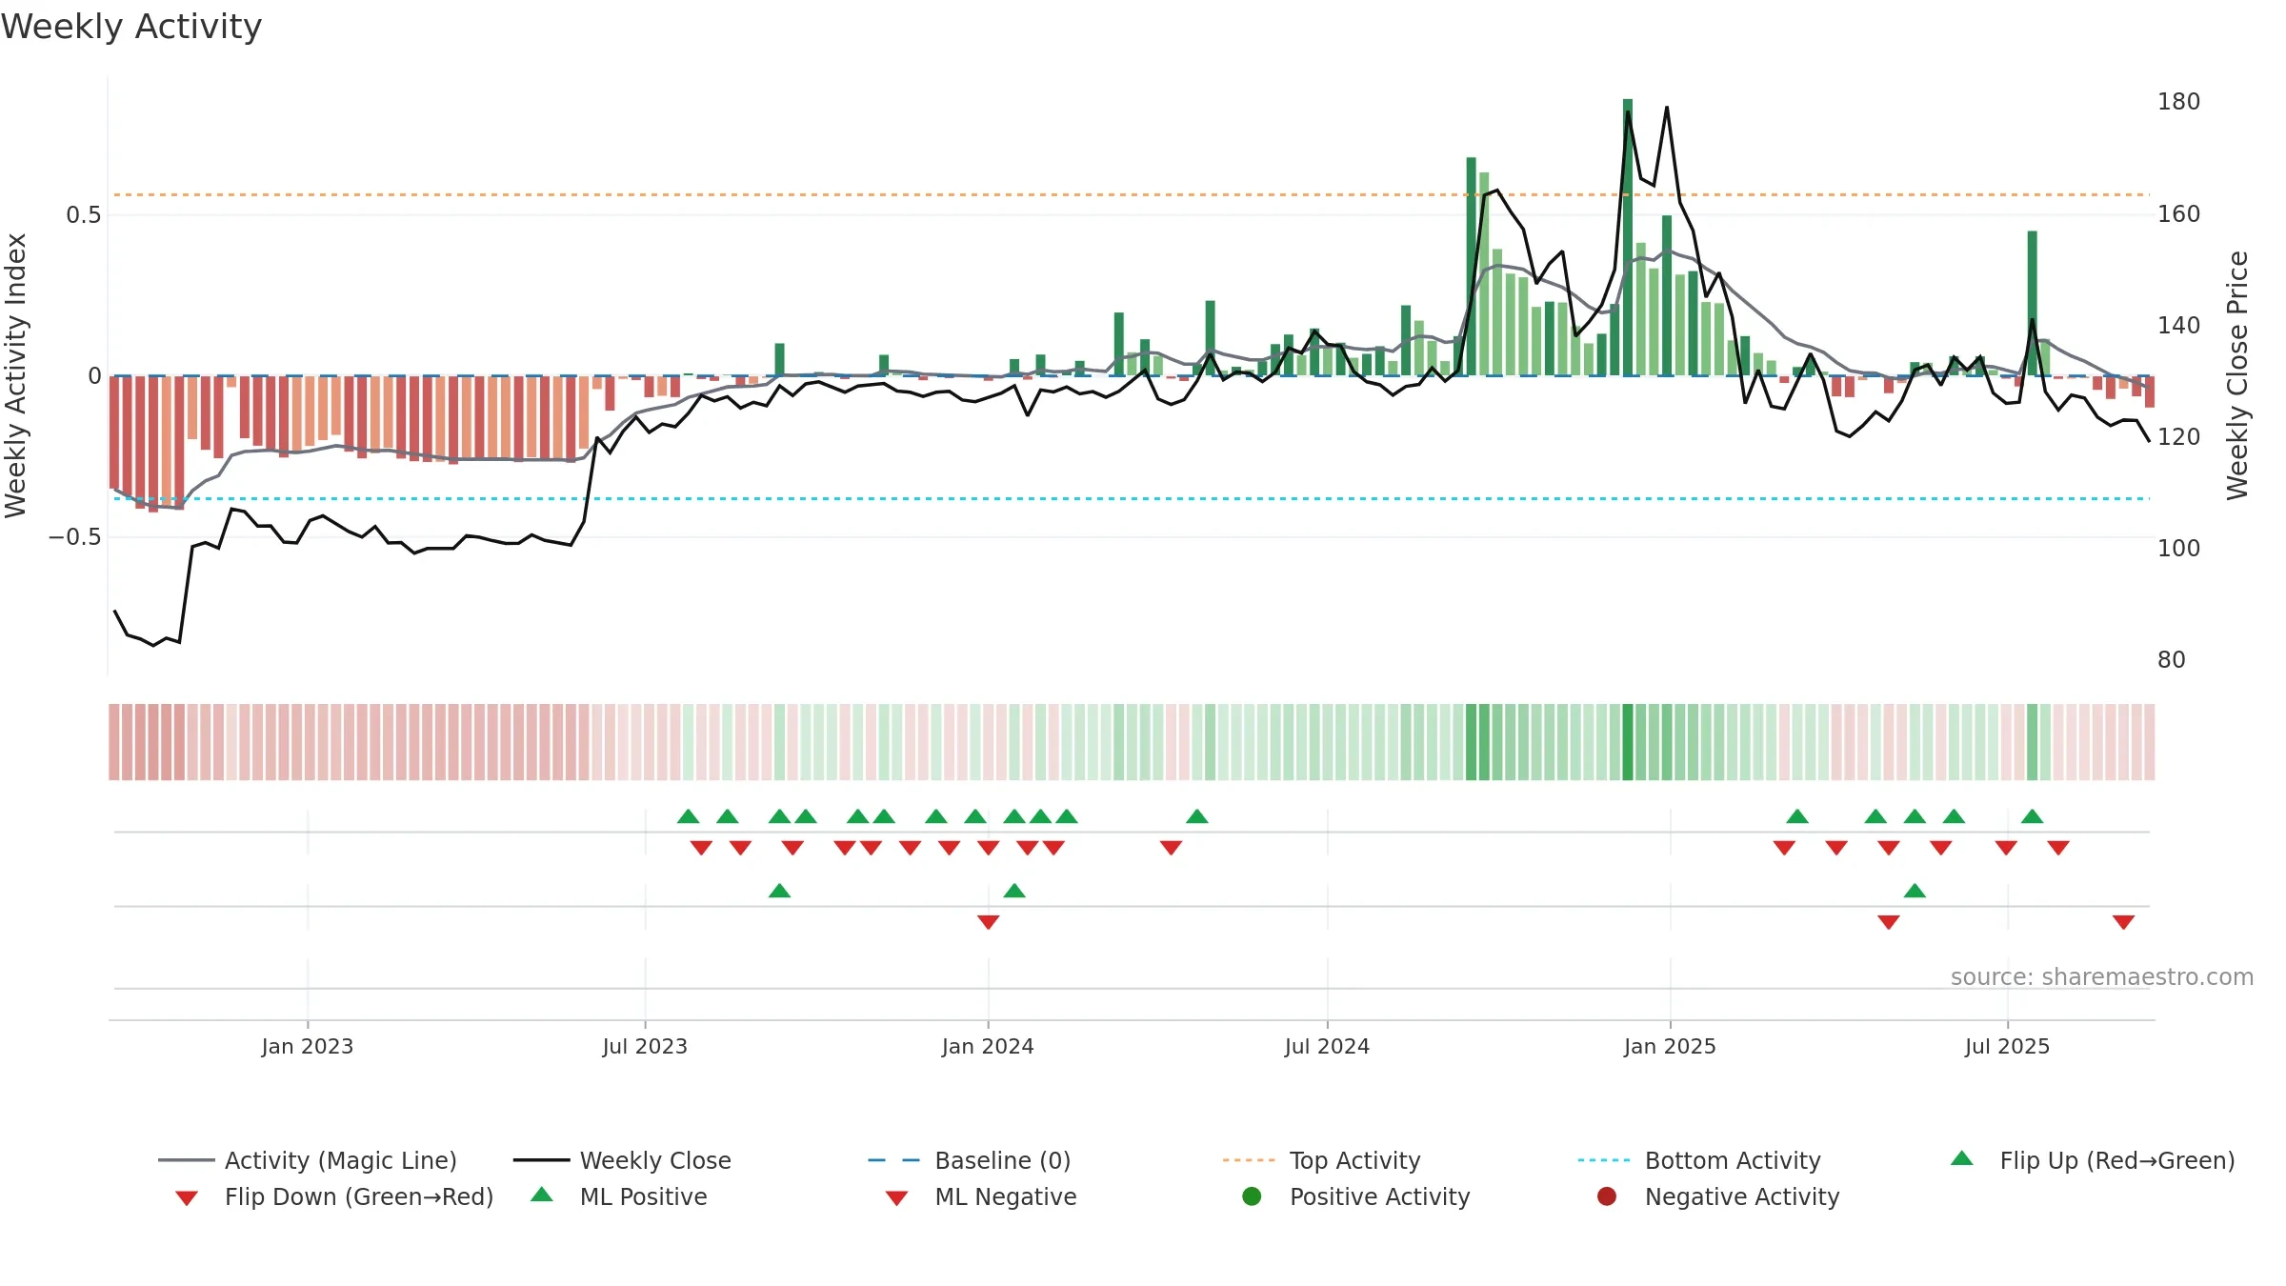Click the tallest dark green activity bar
Screen dimensions: 2286x1286
pos(1628,237)
